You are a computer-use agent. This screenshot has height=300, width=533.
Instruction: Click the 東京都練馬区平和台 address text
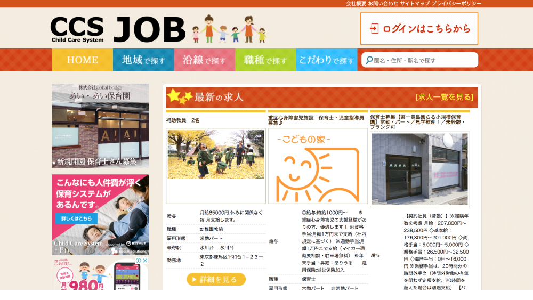pyautogui.click(x=231, y=260)
